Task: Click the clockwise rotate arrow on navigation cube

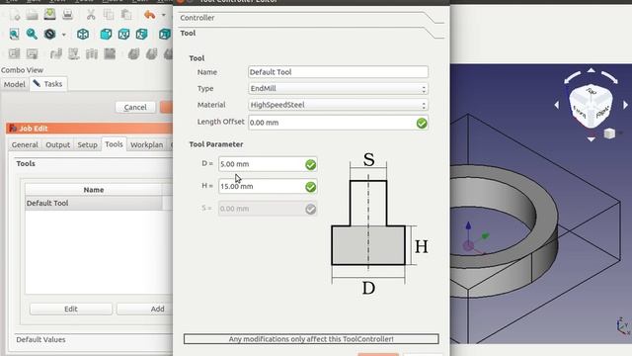Action: point(610,77)
